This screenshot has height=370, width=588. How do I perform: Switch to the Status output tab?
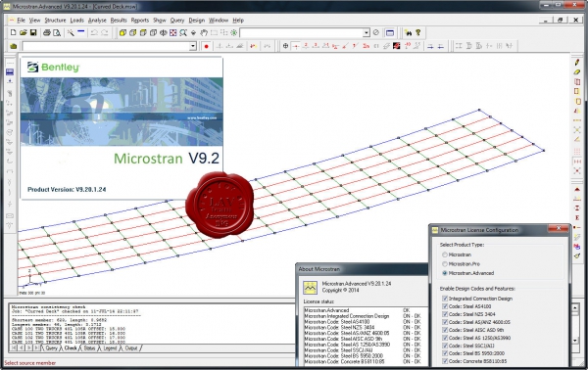click(89, 348)
